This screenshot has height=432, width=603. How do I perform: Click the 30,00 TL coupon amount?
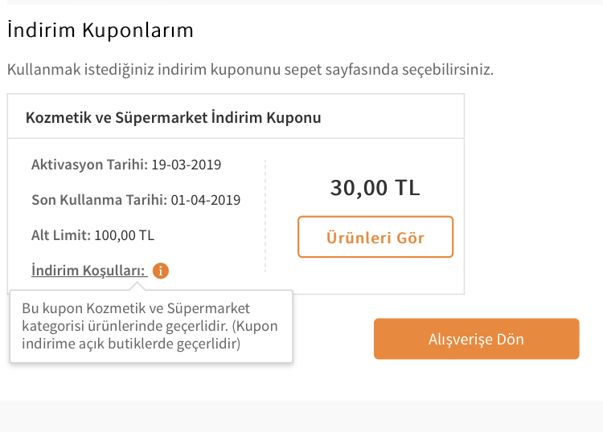[375, 188]
